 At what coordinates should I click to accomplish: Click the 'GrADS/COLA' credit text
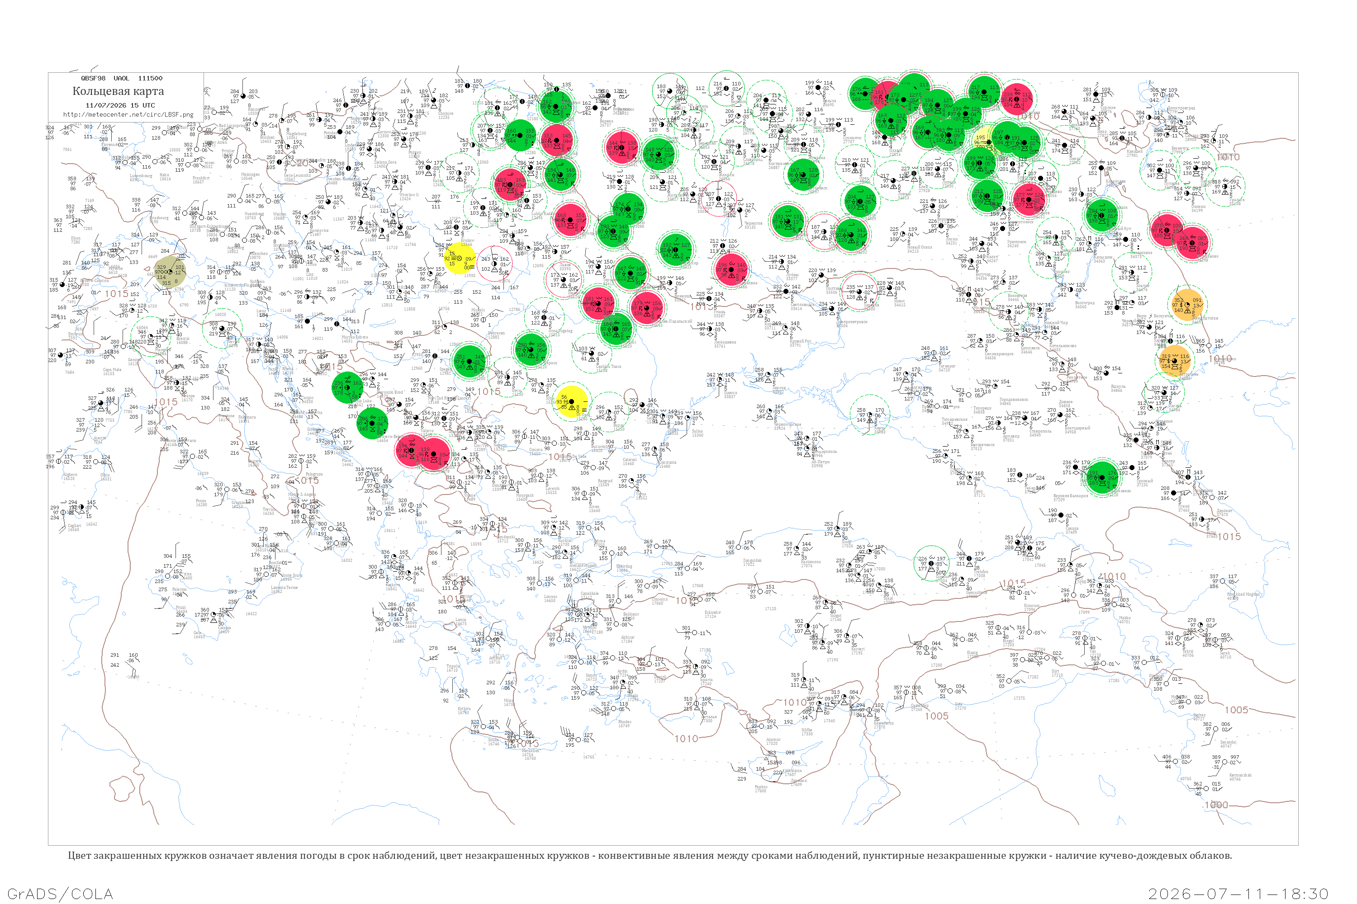[60, 894]
